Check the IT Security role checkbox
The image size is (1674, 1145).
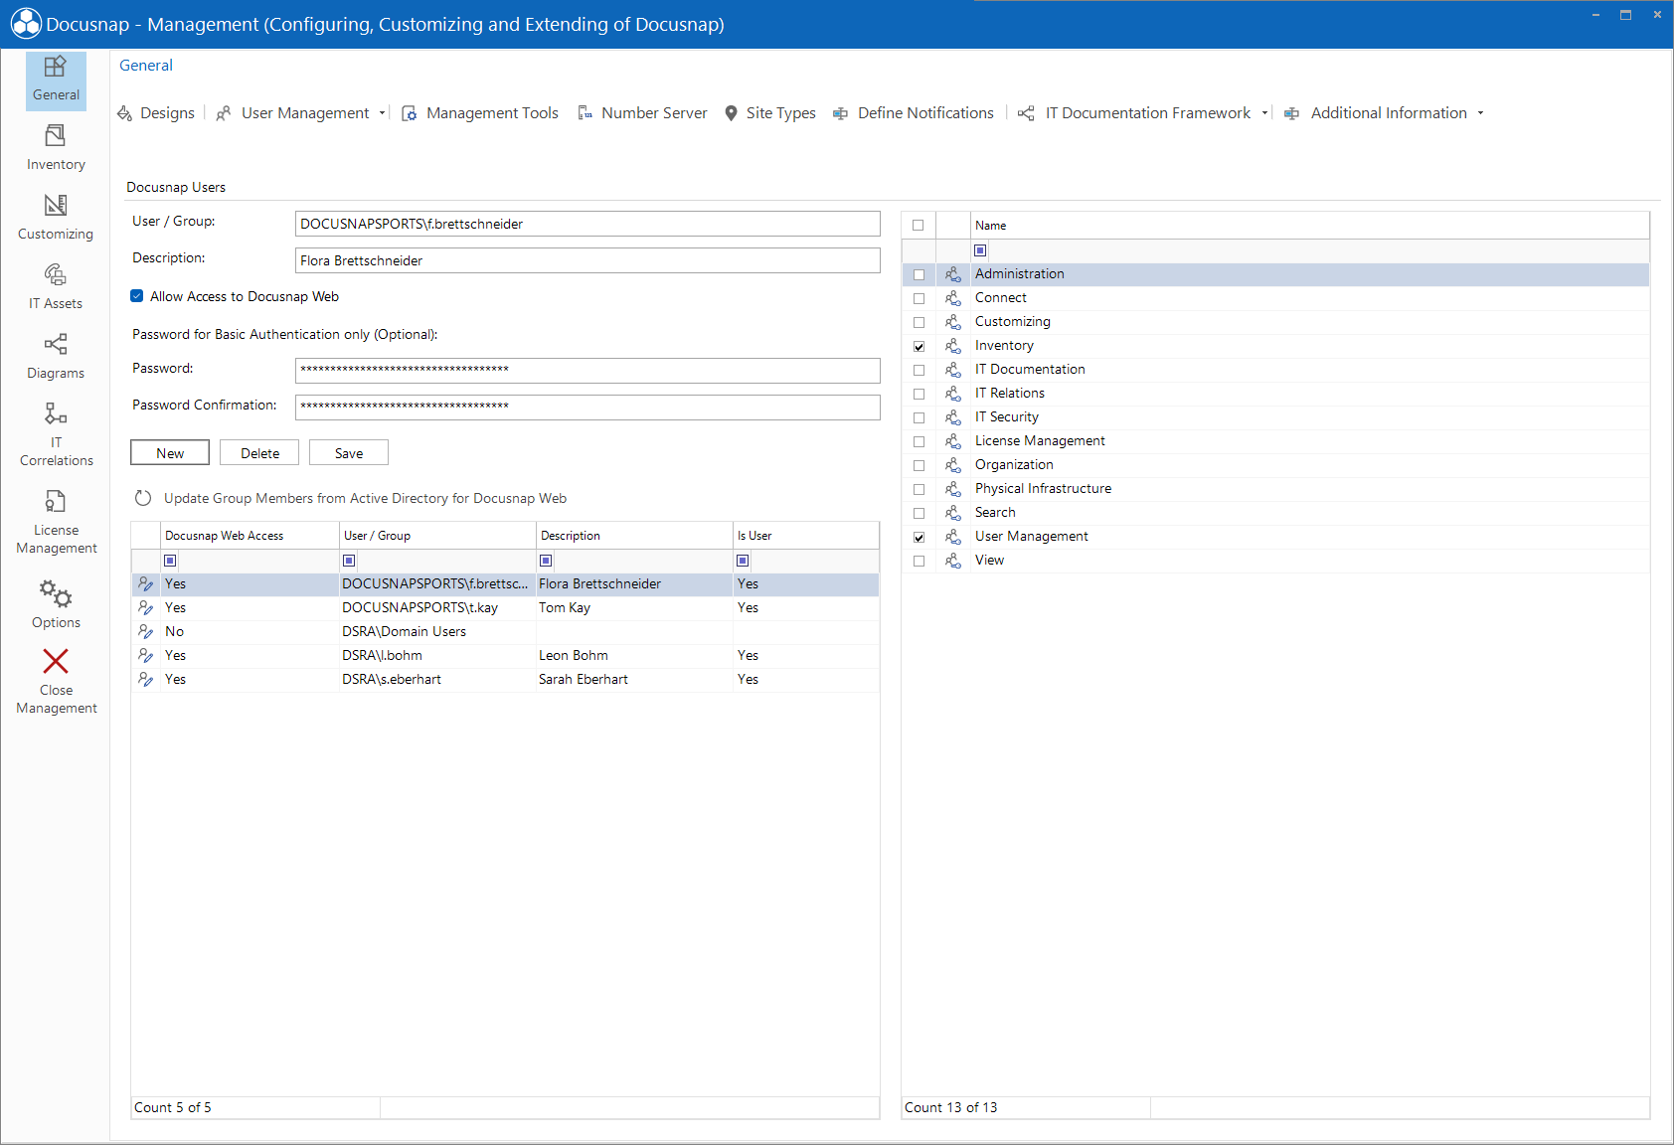(919, 417)
